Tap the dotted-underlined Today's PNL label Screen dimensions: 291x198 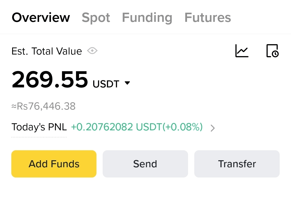[x=39, y=127]
